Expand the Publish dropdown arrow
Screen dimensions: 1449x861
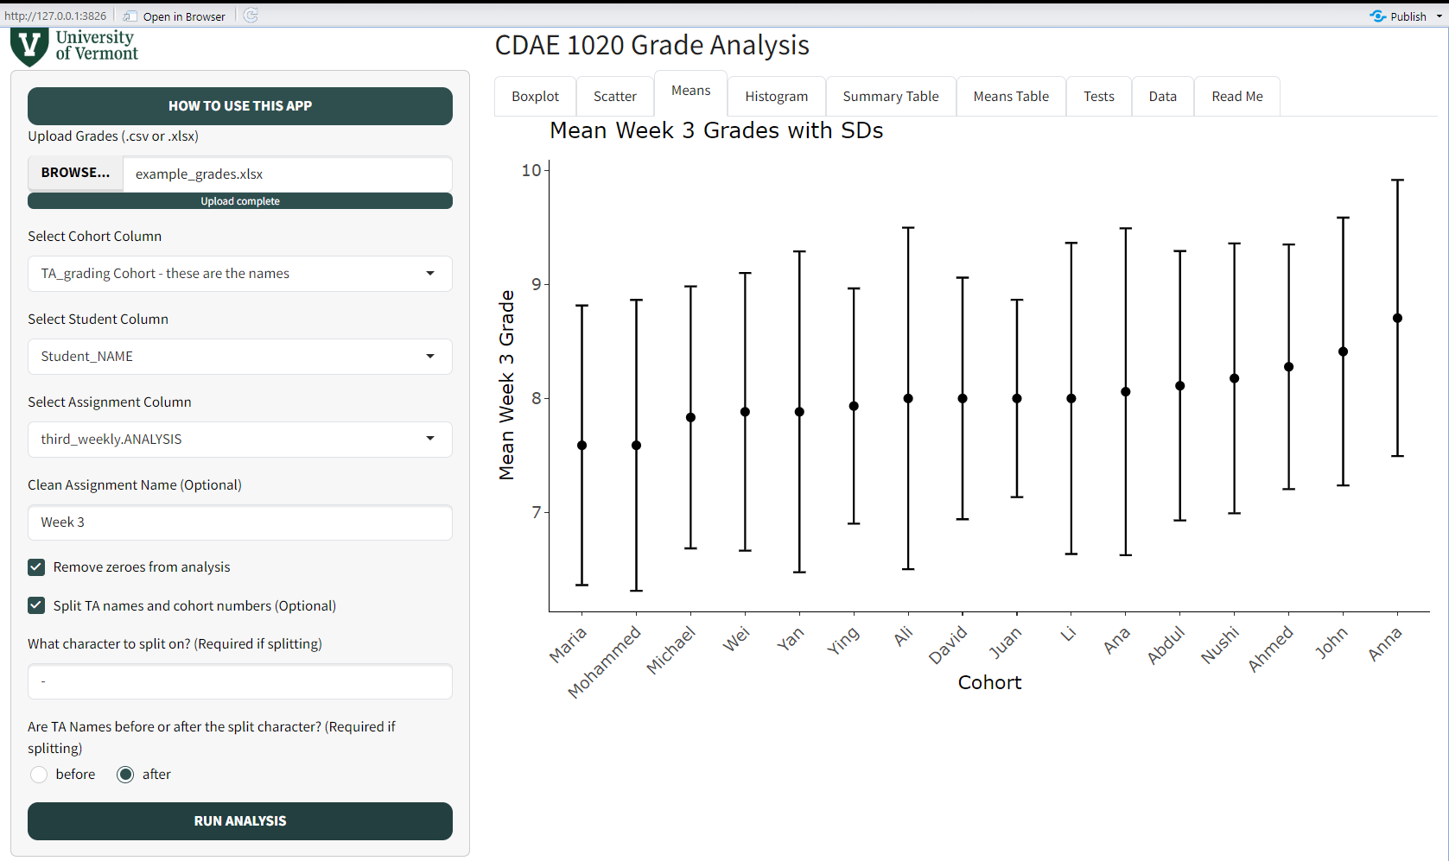coord(1439,16)
